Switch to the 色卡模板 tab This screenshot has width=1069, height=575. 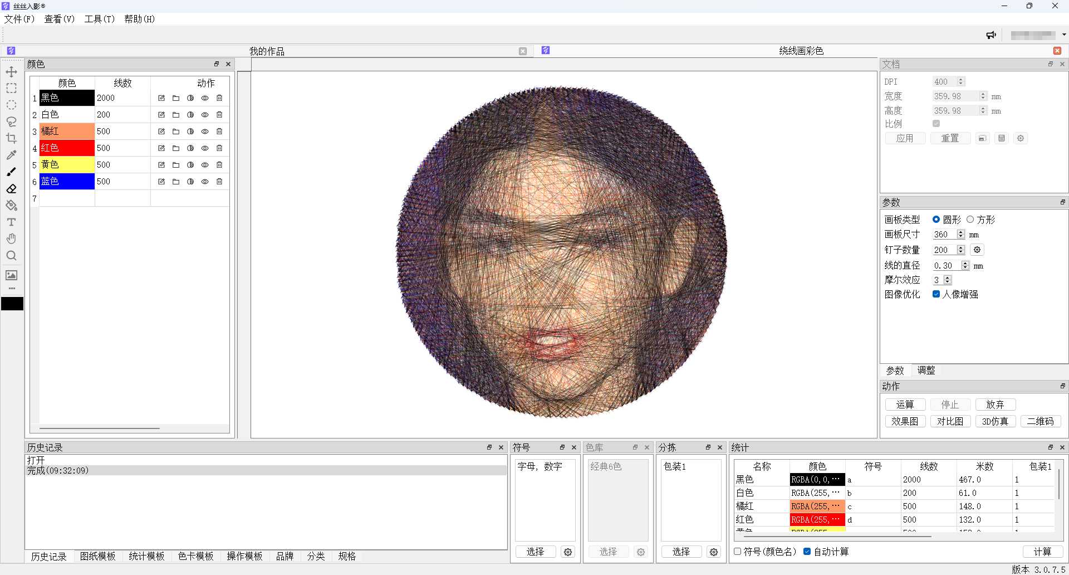[x=195, y=556]
